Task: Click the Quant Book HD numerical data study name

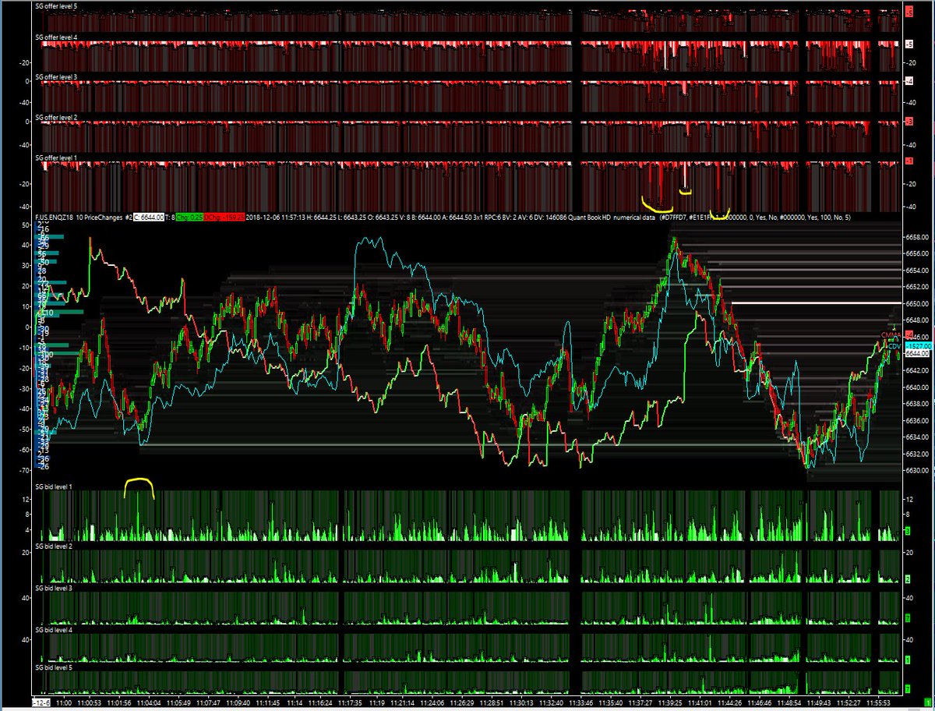Action: pyautogui.click(x=613, y=218)
